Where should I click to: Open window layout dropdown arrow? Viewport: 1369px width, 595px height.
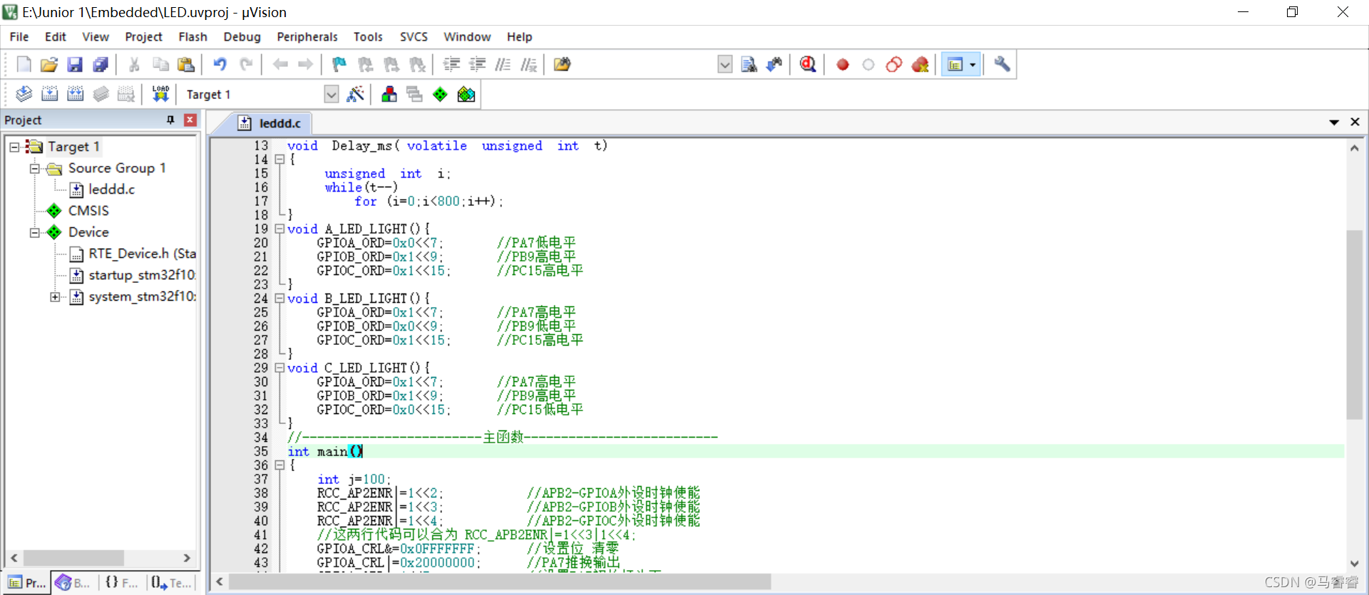pos(973,65)
